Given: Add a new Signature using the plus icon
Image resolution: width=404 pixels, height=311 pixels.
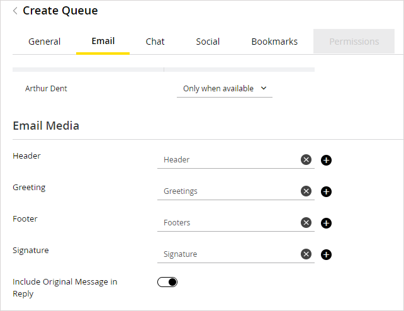Looking at the screenshot, I should (326, 255).
